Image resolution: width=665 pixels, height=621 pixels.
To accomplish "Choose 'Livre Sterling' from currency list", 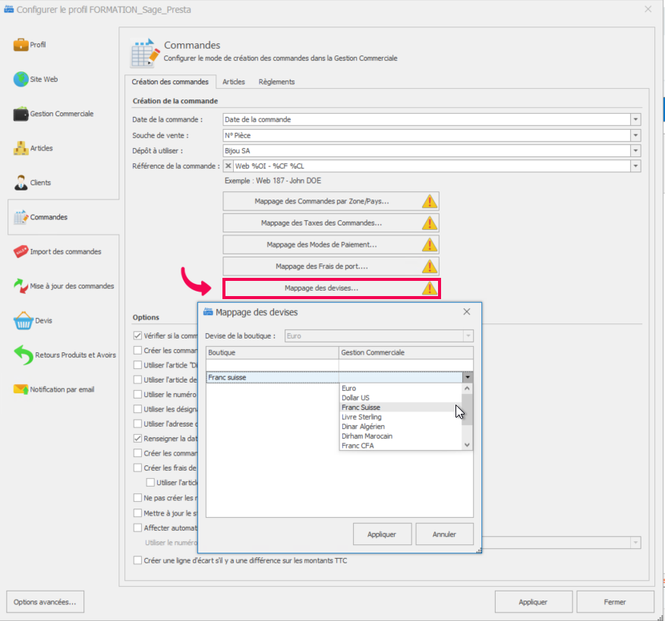I will click(361, 417).
